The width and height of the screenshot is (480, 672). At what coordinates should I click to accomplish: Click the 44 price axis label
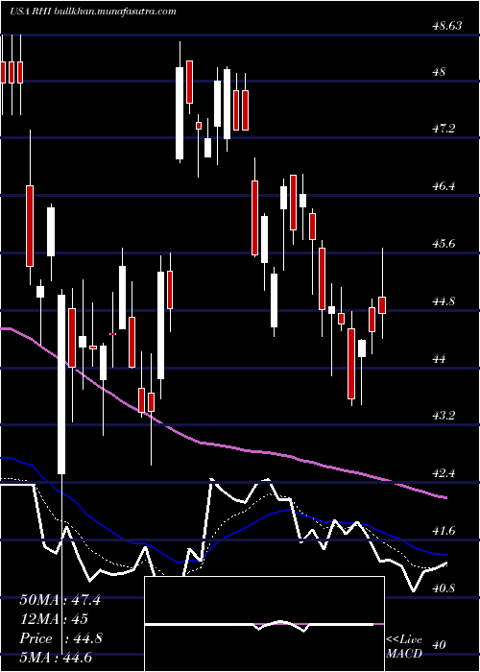click(440, 358)
